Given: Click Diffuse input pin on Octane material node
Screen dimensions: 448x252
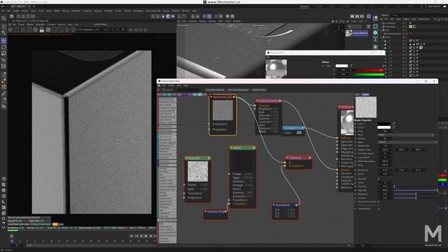Looking at the screenshot, I should pos(337,138).
